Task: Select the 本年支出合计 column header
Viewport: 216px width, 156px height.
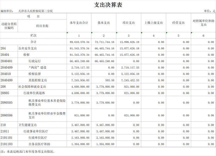Action: pyautogui.click(x=79, y=23)
